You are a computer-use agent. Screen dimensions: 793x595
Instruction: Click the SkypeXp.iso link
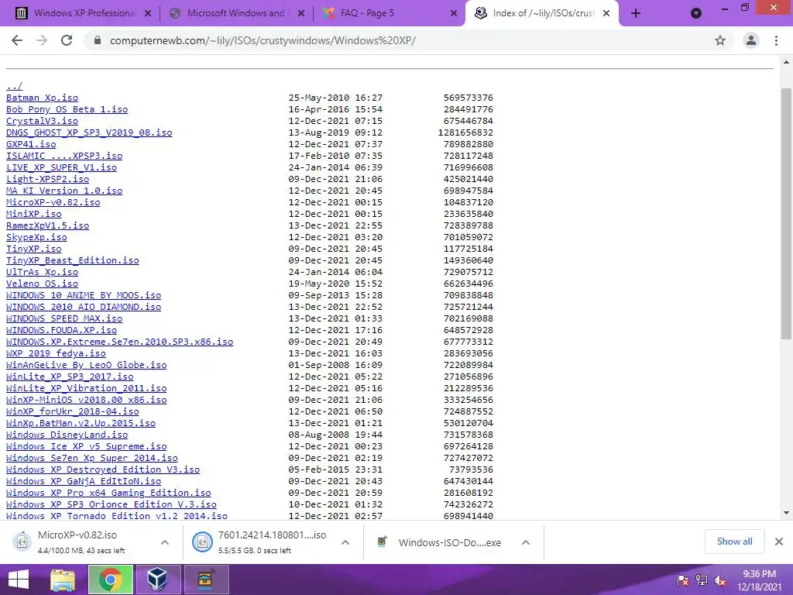[36, 237]
